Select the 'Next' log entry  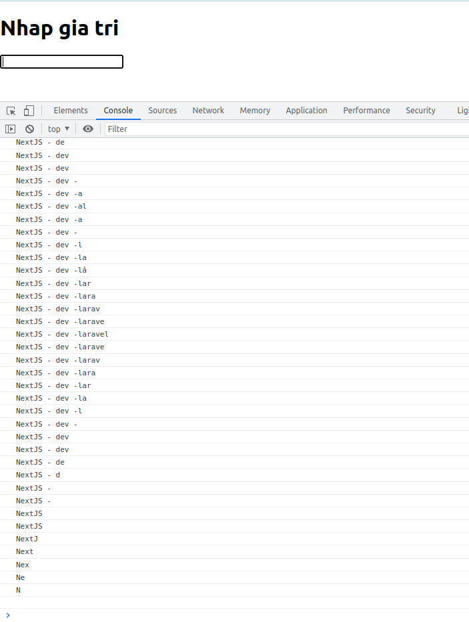point(25,551)
